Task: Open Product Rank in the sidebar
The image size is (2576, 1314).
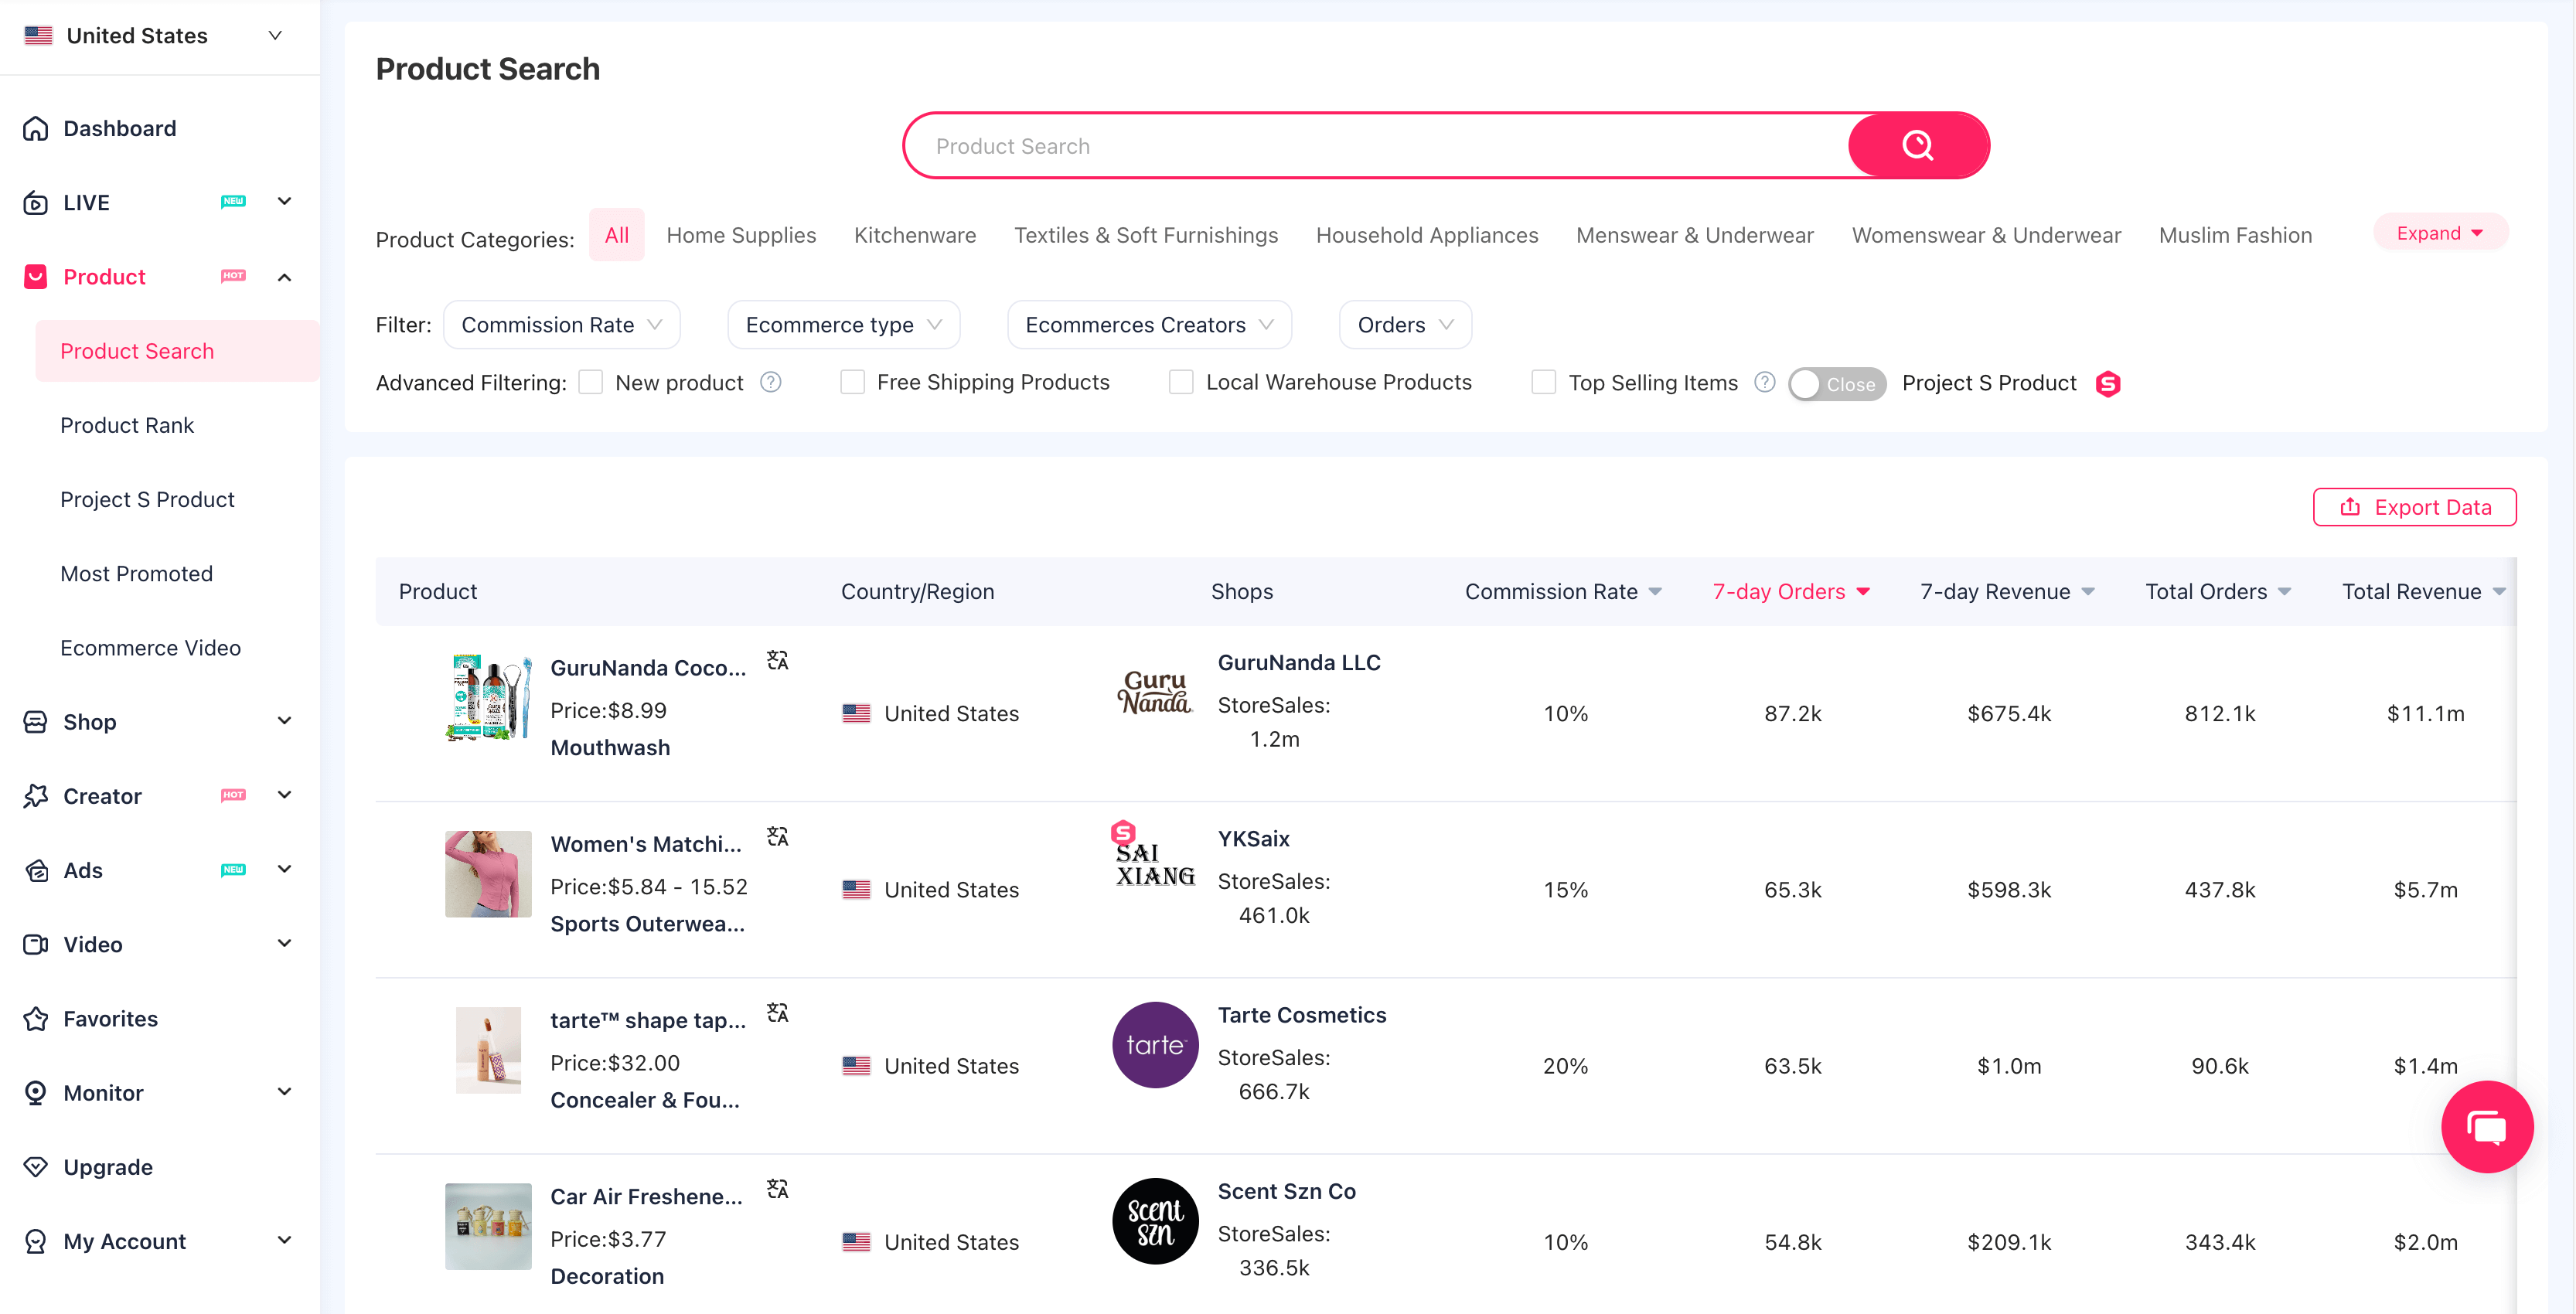Action: 127,425
